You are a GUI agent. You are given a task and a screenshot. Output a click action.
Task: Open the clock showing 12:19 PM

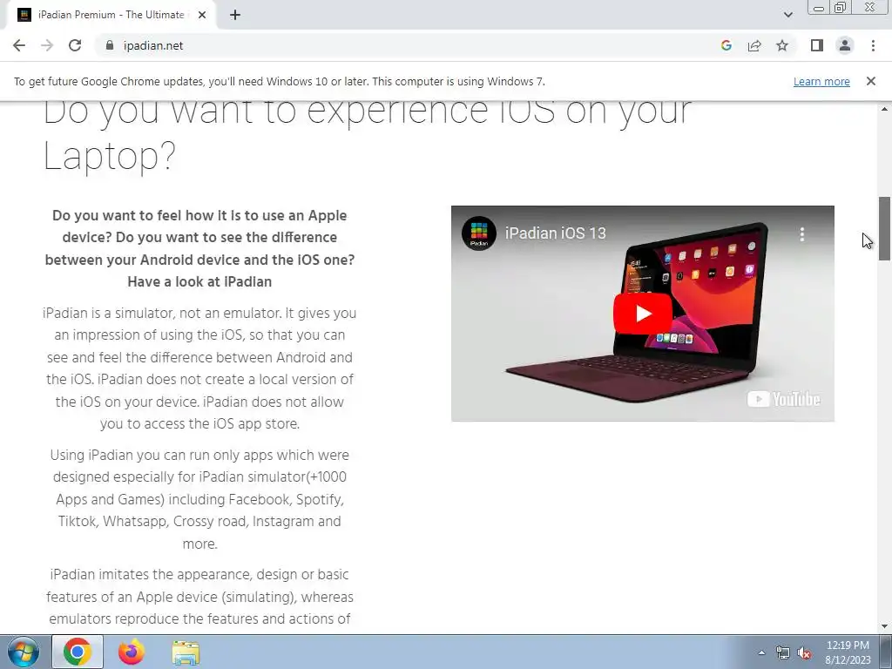coord(848,652)
